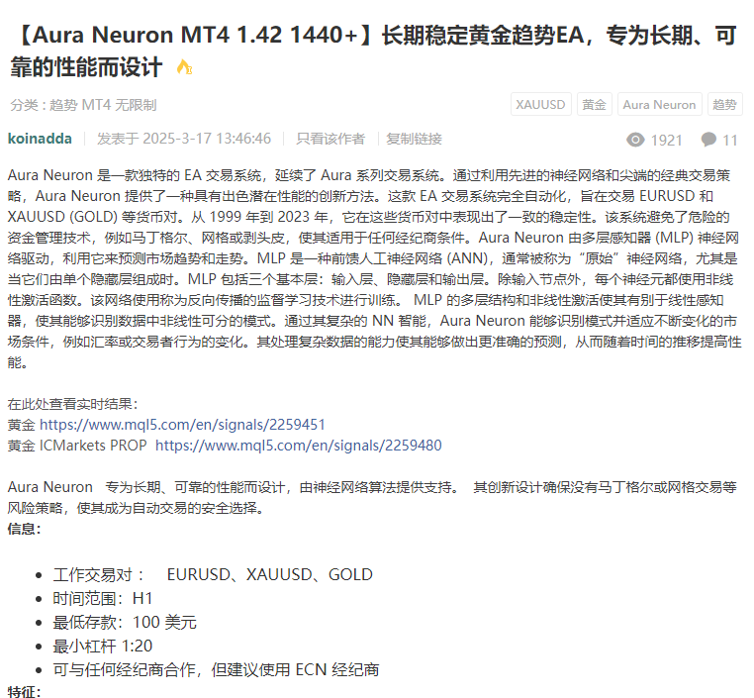Click bullet about ECN 经纪商
The image size is (754, 698).
click(x=216, y=669)
